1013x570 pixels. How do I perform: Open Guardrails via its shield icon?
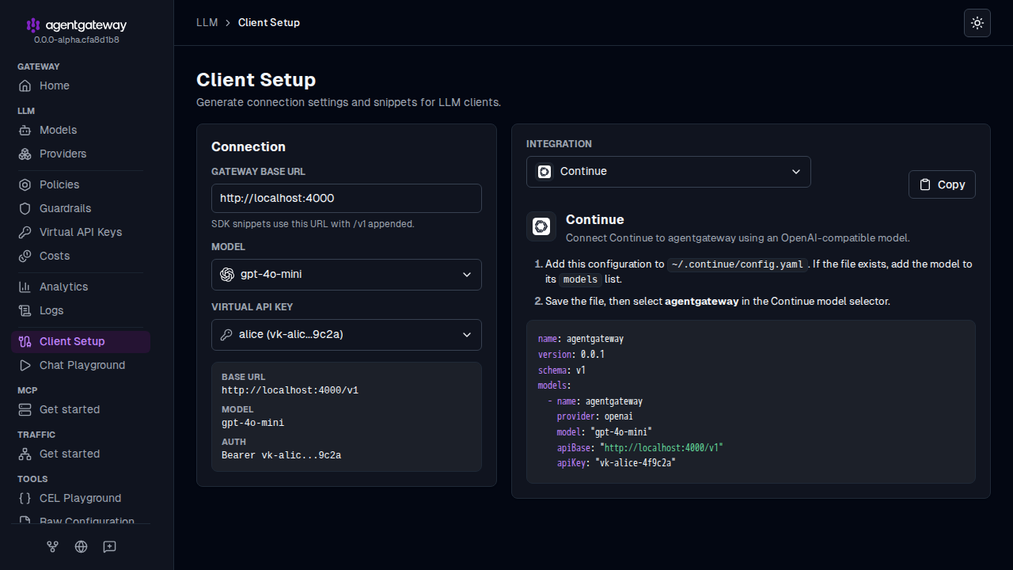(x=25, y=208)
